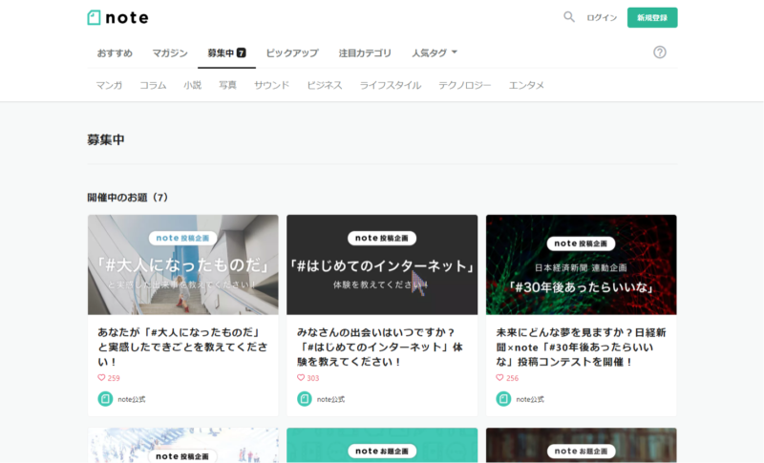The height and width of the screenshot is (463, 764).
Task: Open the dark bookshelf note お題企画 card
Action: [x=582, y=446]
